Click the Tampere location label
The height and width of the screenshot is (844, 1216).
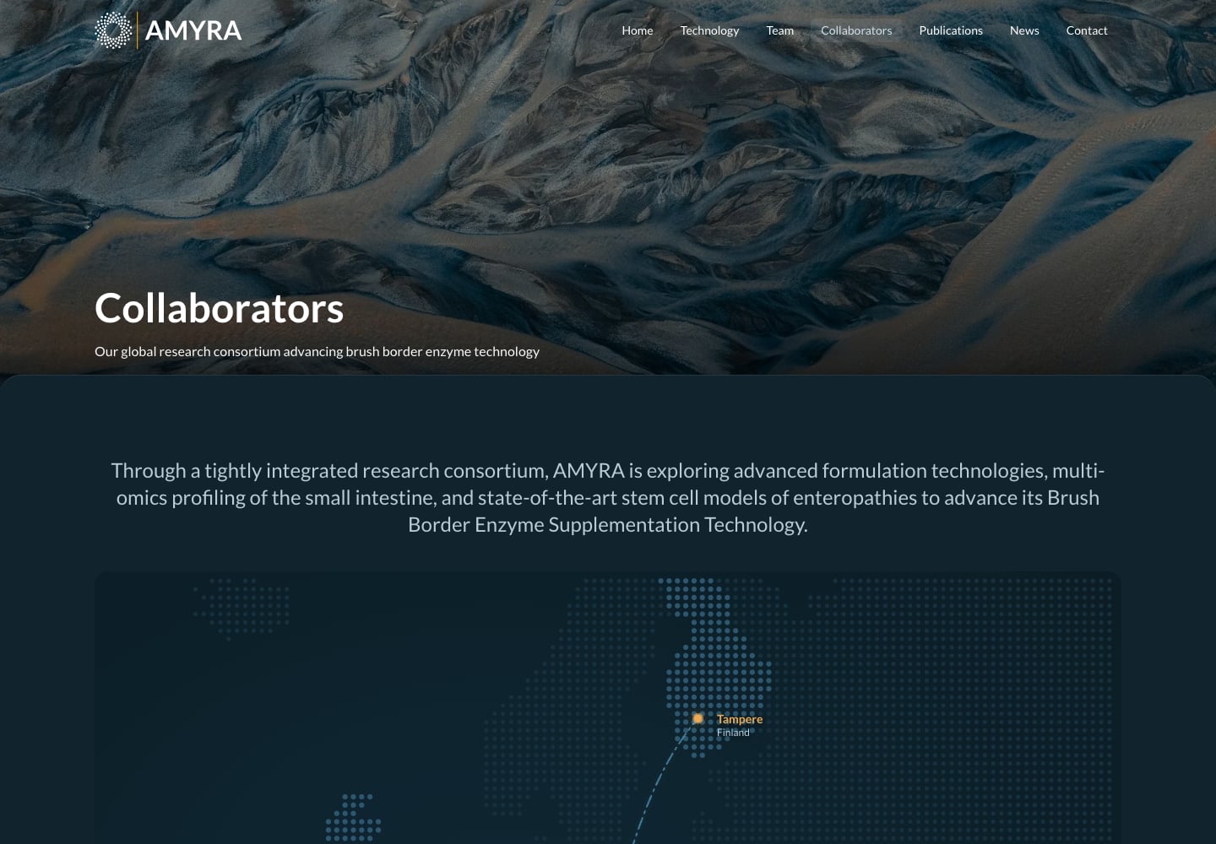pos(740,719)
